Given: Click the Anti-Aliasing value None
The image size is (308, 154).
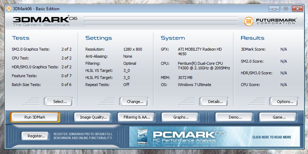Looking at the screenshot, I should (x=128, y=56).
